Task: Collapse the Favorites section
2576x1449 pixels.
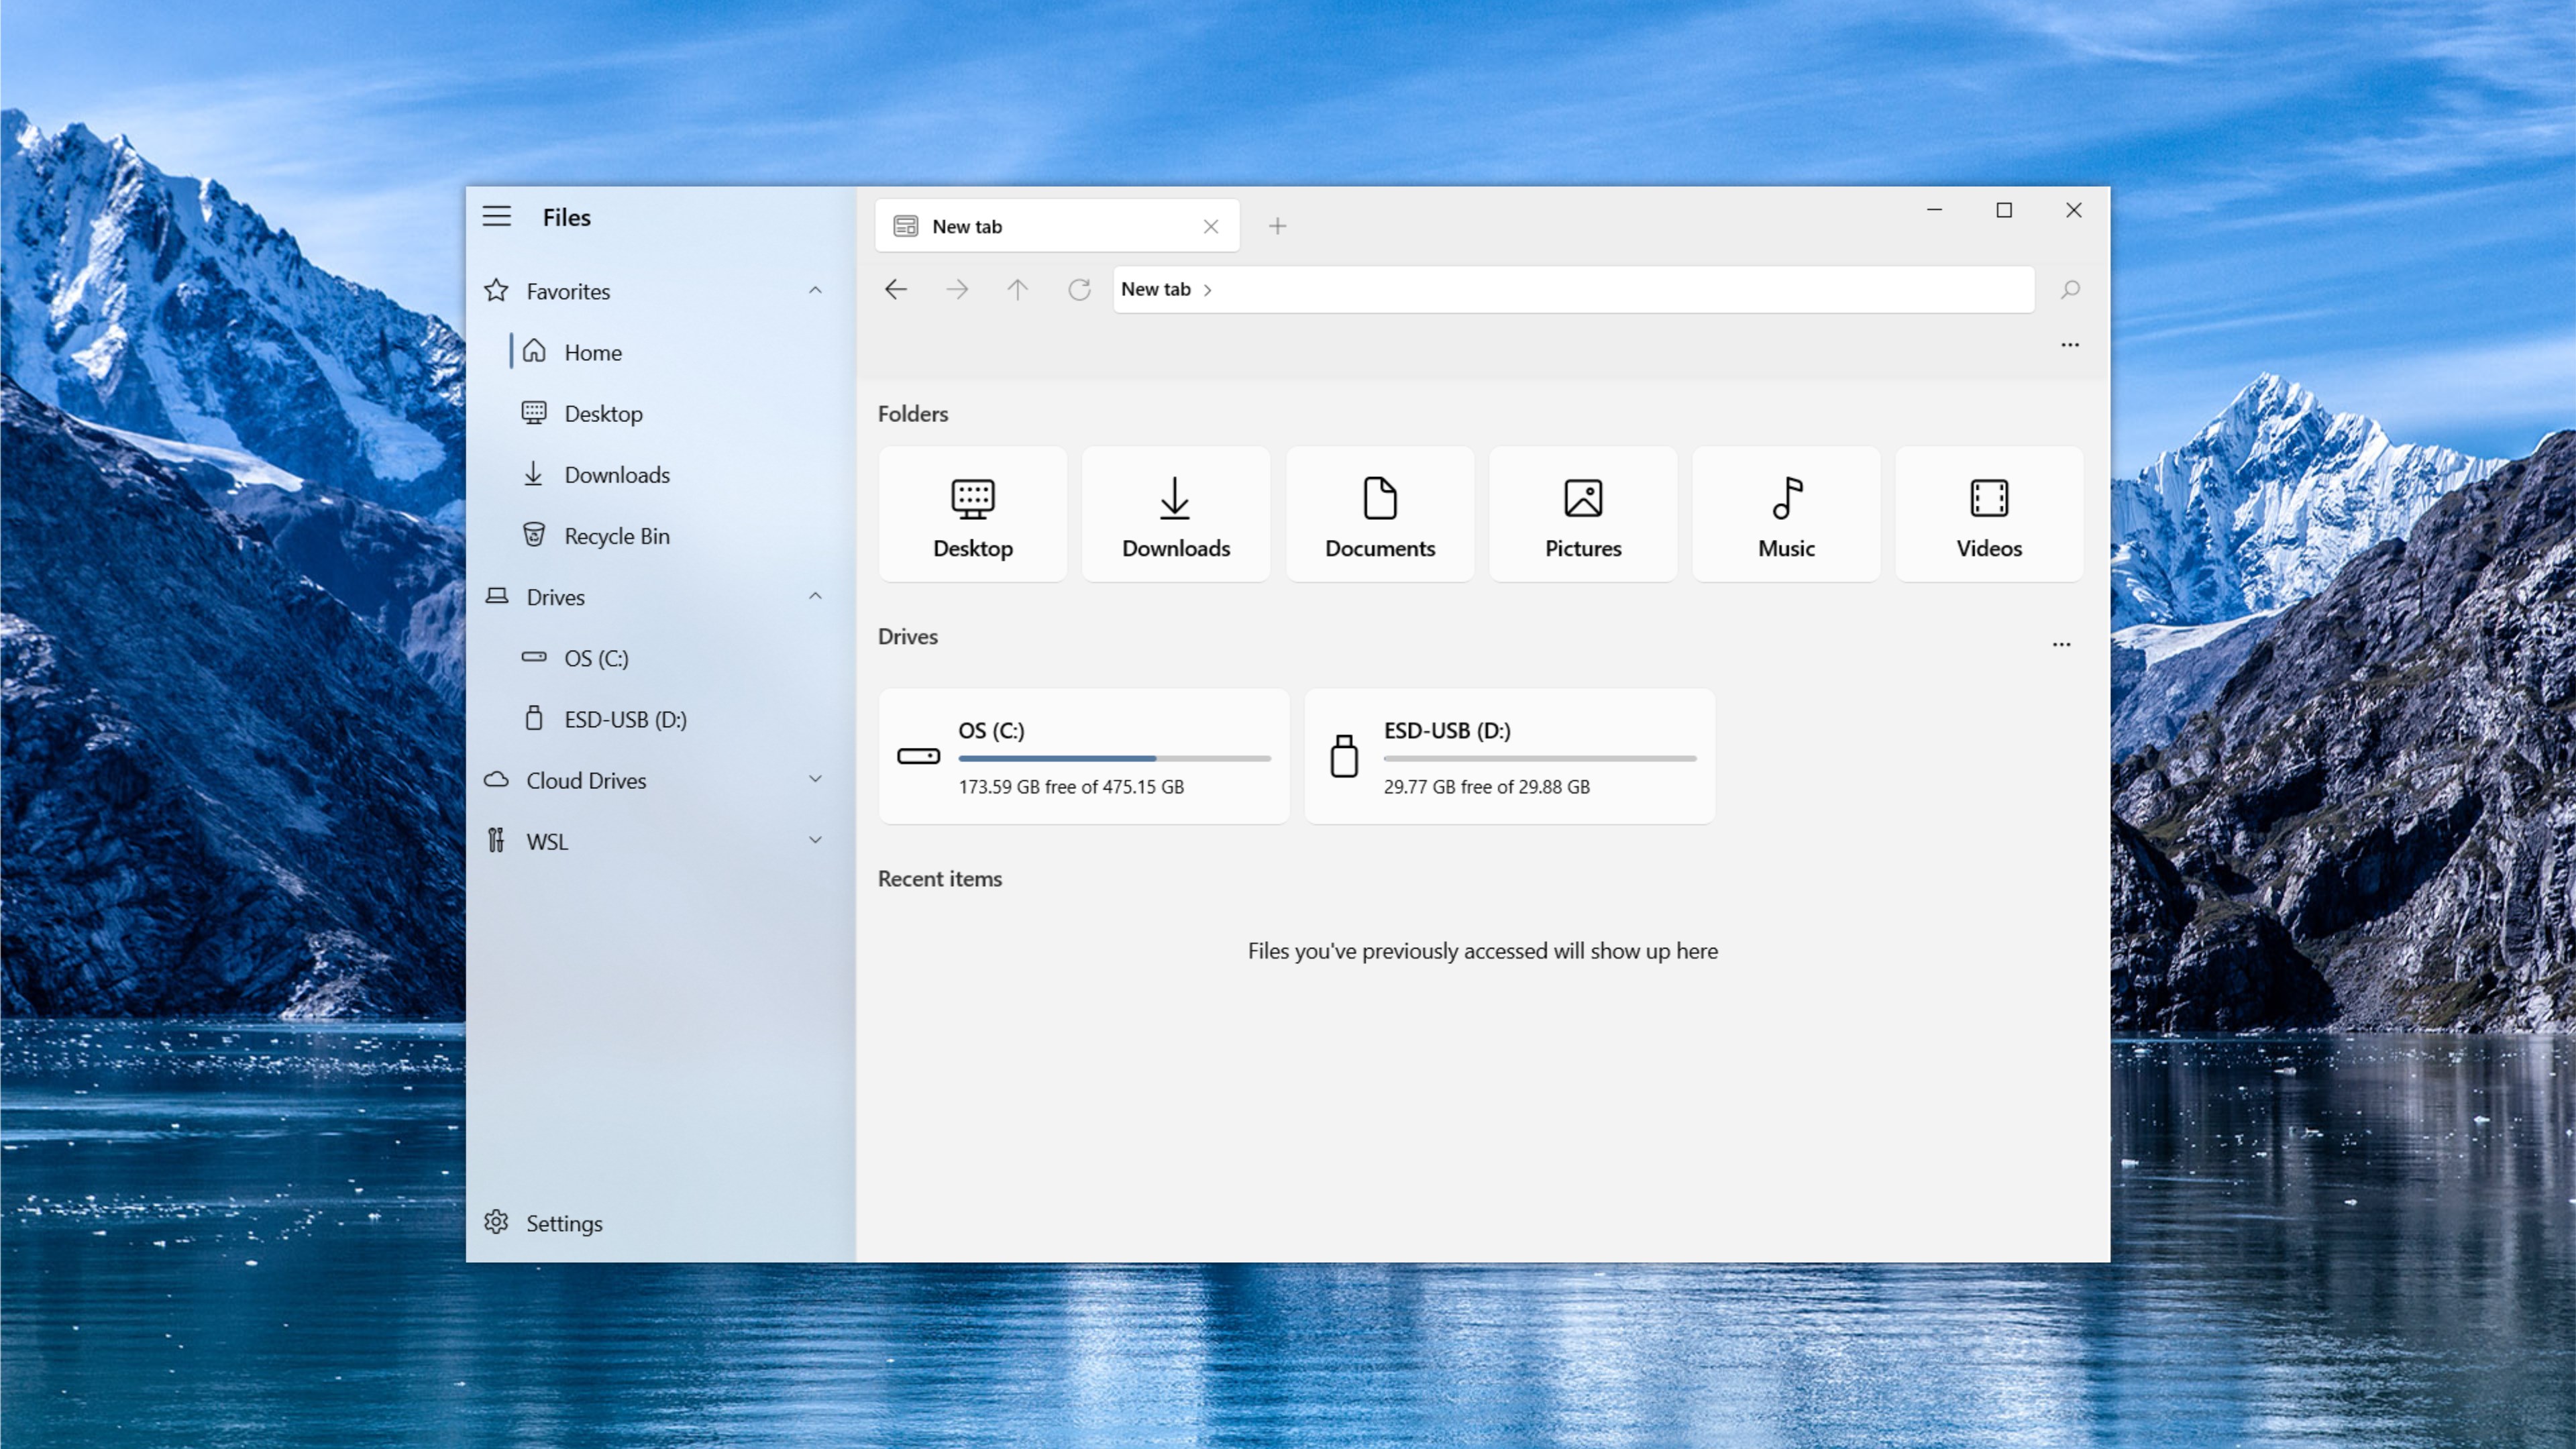Action: click(x=815, y=290)
